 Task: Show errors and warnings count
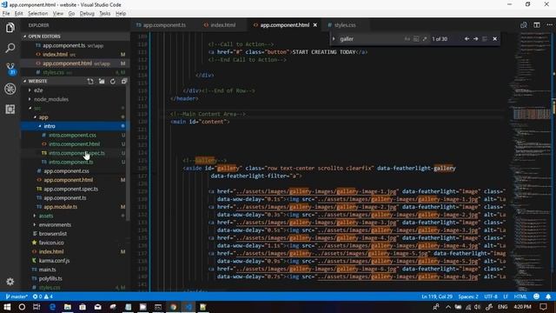(x=43, y=296)
